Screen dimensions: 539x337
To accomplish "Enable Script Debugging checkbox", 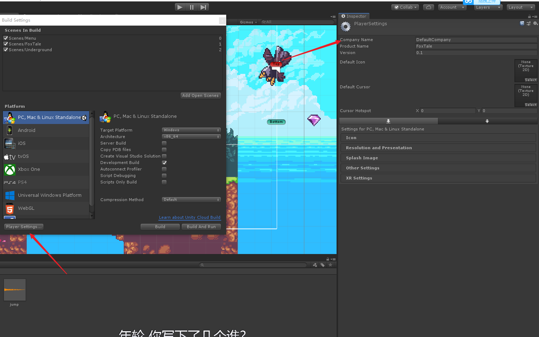I will [x=164, y=176].
